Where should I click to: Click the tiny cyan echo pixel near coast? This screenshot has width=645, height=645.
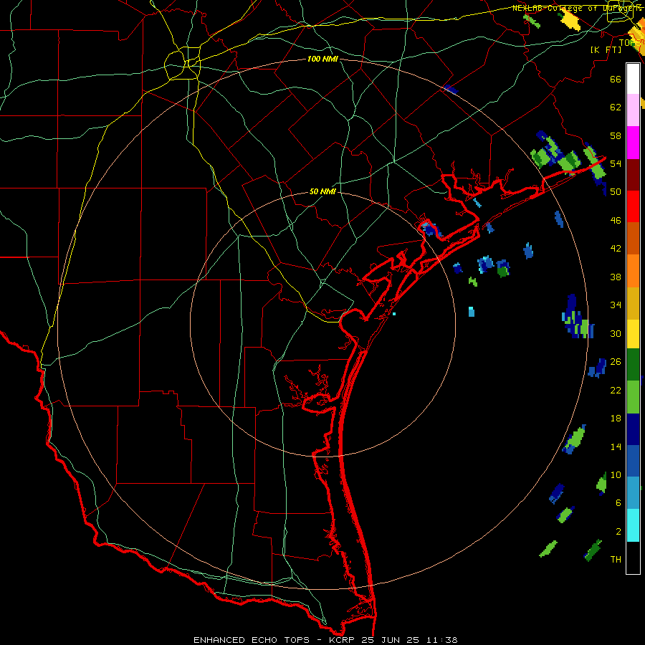394,314
